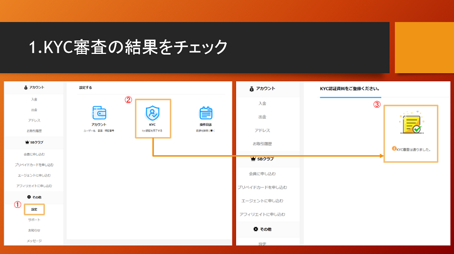The height and width of the screenshot is (254, 454).
Task: Open お知らせ in the sidebar
Action: click(34, 230)
